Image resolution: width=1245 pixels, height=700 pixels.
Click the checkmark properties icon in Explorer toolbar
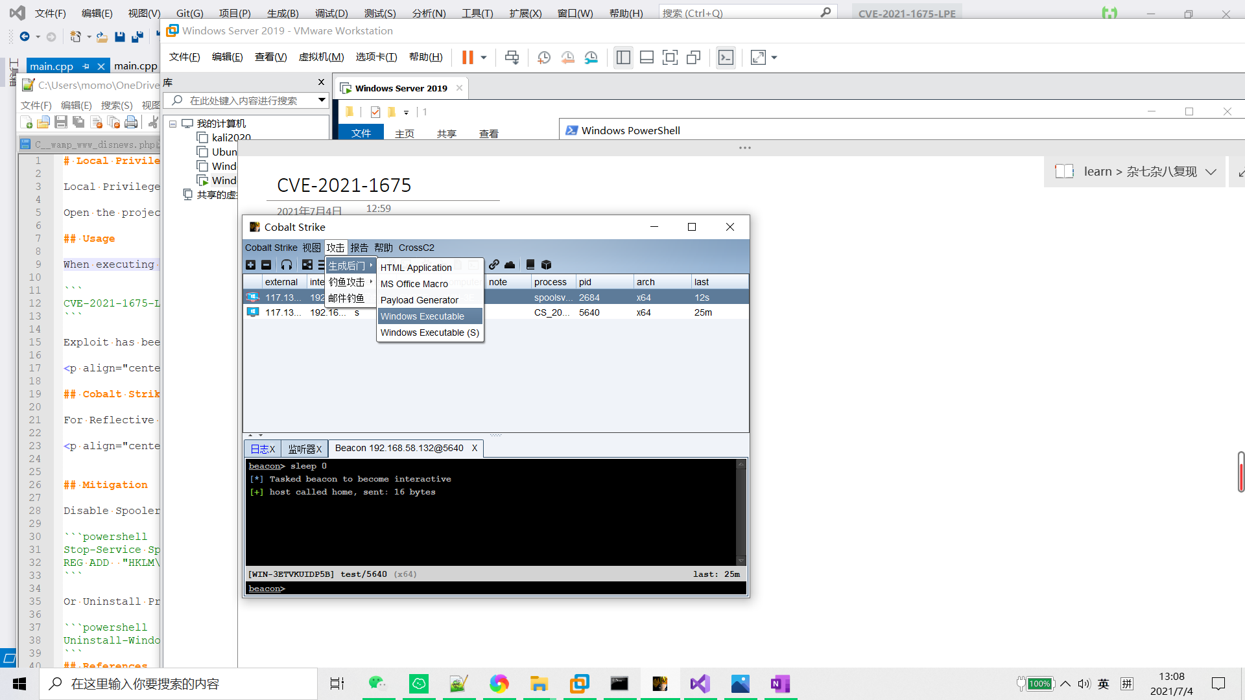375,112
